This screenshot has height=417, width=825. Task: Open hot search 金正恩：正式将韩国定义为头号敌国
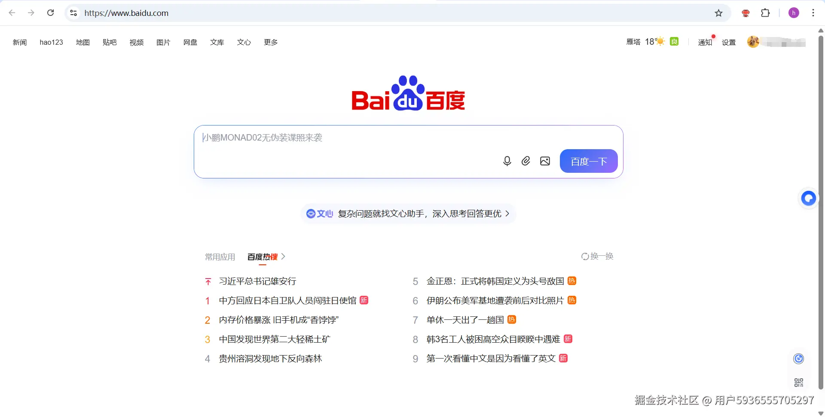[495, 281]
